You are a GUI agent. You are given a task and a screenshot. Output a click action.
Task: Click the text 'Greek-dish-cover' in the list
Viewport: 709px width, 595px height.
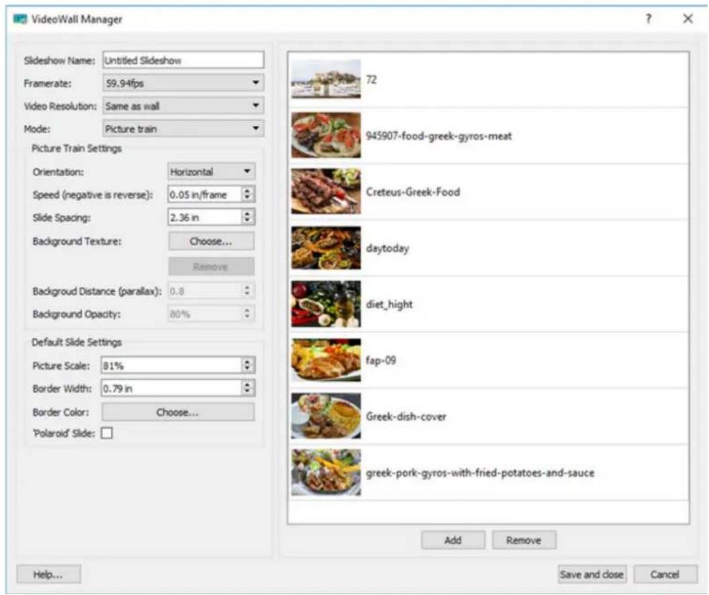tap(406, 417)
